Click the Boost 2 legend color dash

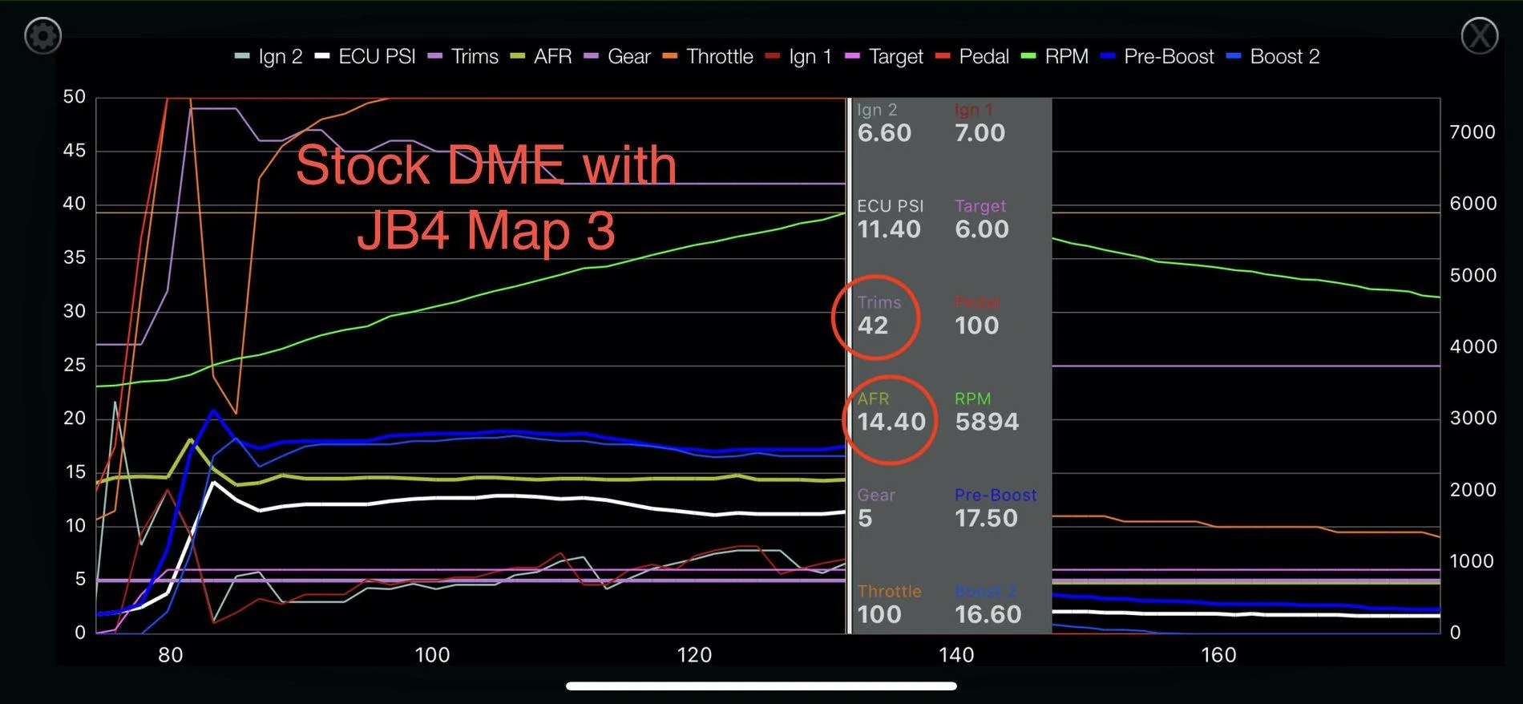(x=1234, y=57)
